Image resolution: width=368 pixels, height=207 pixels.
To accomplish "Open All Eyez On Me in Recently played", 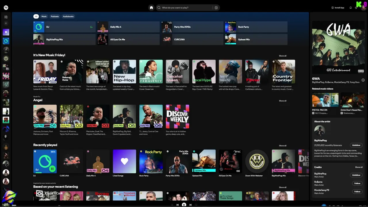I will [x=230, y=161].
